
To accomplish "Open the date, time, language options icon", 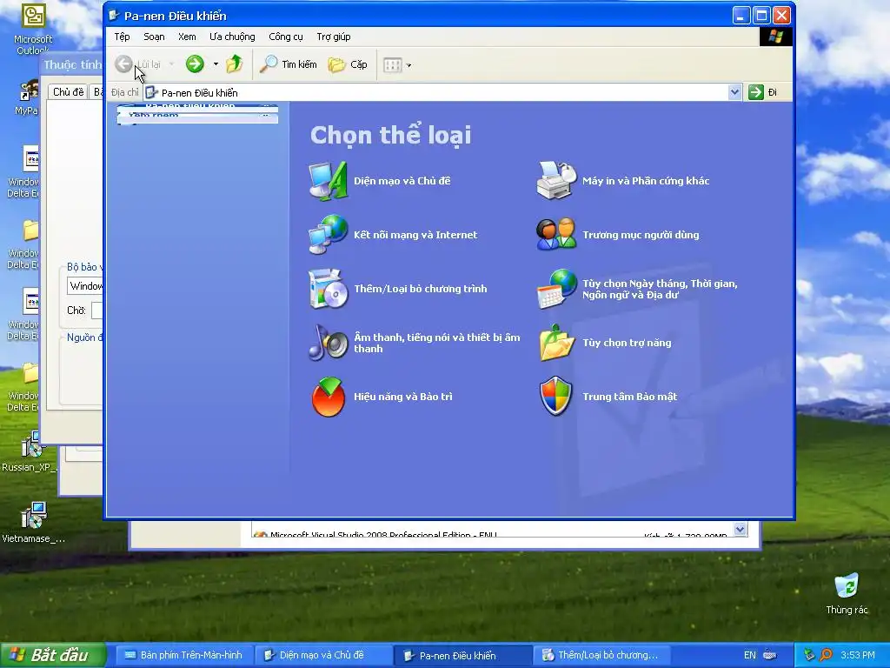I will [556, 289].
